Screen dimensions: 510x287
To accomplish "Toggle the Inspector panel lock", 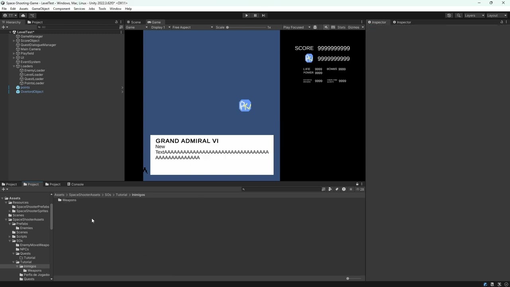I will tap(502, 22).
